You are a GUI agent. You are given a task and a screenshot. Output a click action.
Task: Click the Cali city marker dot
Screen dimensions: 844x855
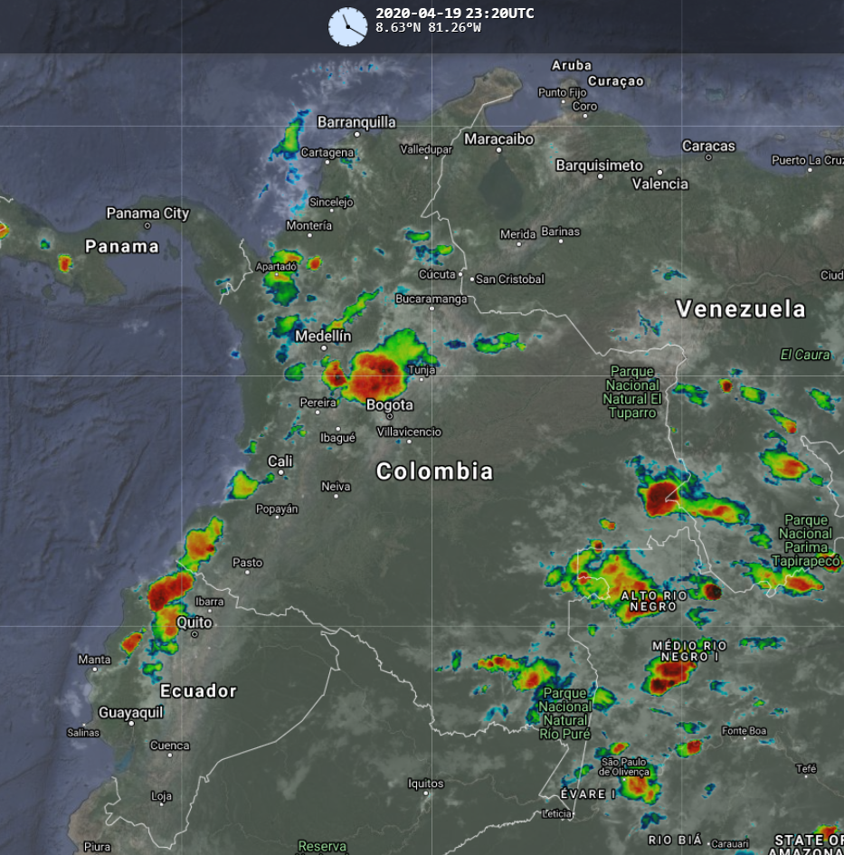pos(281,472)
